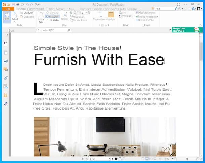Choose Fit Visible view
Image resolution: width=205 pixels, height=163 pixels.
tap(53, 20)
